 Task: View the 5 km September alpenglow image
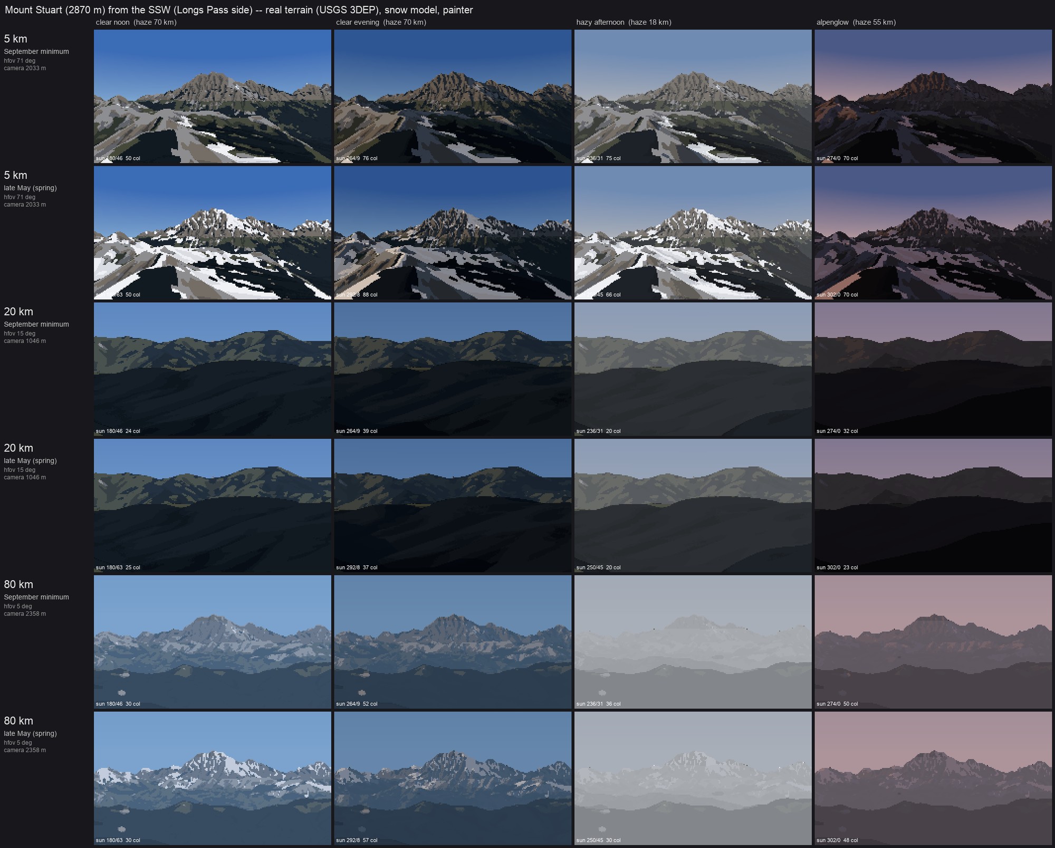tap(933, 96)
